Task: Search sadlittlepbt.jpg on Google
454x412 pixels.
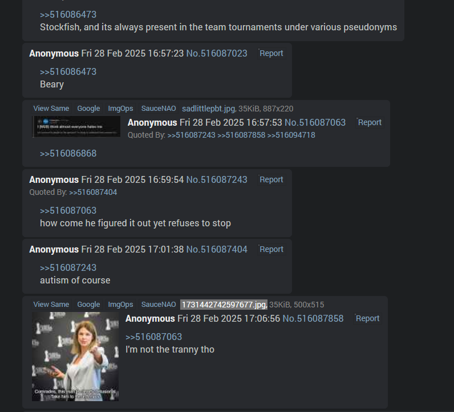Action: [x=88, y=109]
